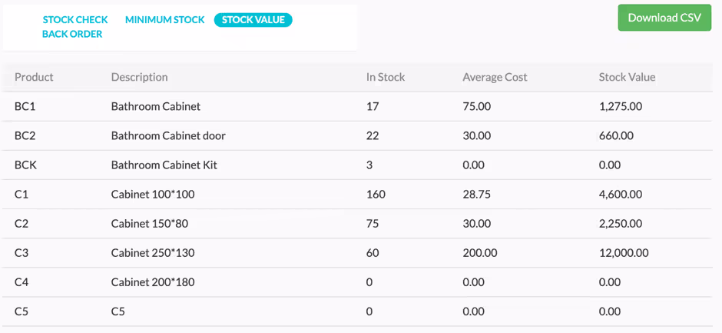Click In Stock value 160
The width and height of the screenshot is (722, 333).
tap(376, 195)
